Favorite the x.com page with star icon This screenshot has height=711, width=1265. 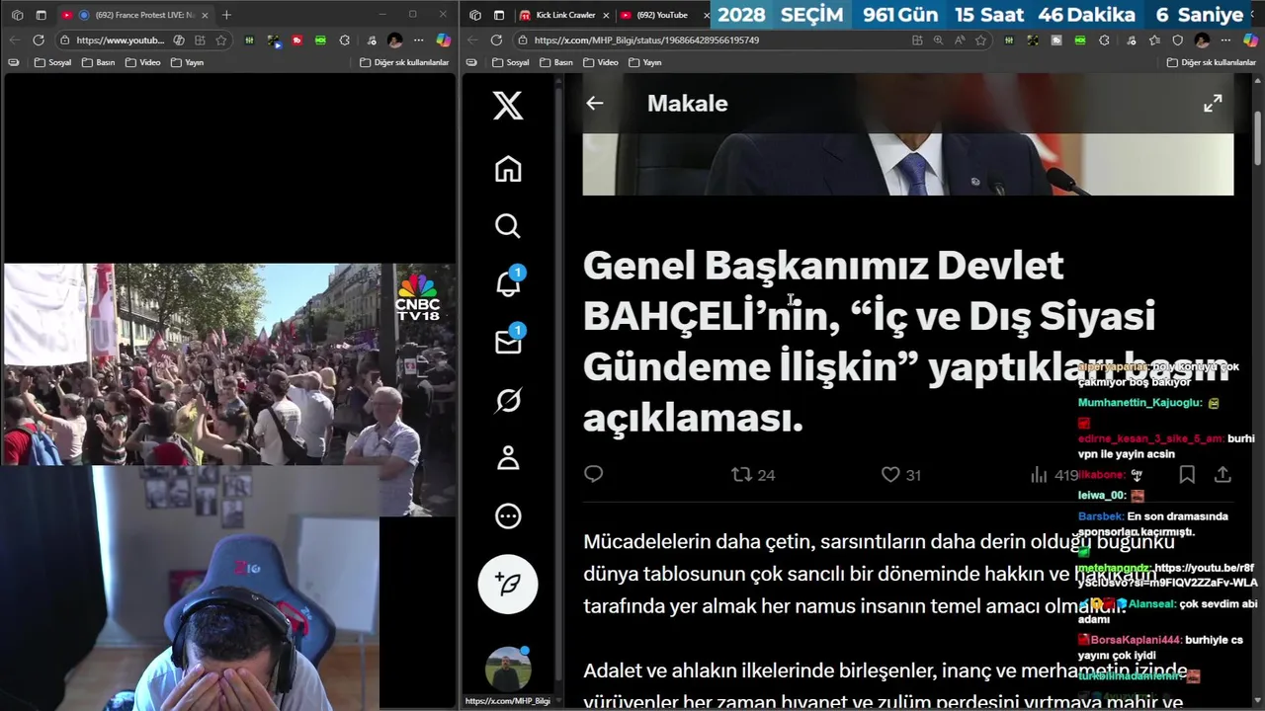(x=979, y=40)
